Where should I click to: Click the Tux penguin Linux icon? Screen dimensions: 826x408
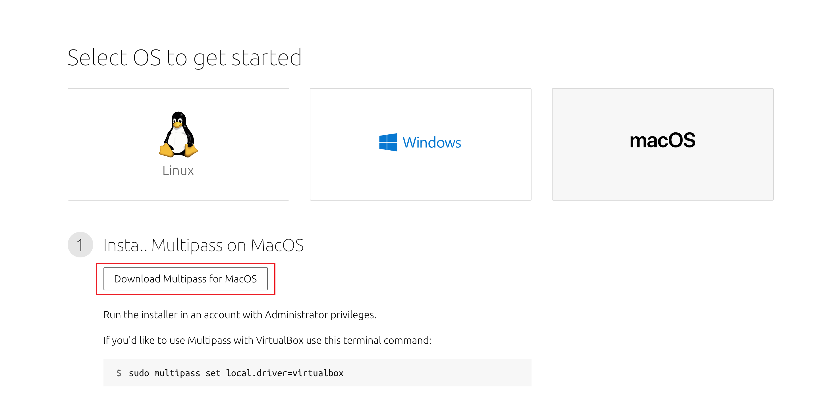tap(178, 135)
